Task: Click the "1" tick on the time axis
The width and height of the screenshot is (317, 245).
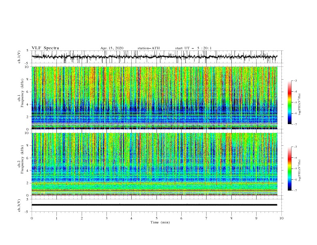Action: point(56,218)
